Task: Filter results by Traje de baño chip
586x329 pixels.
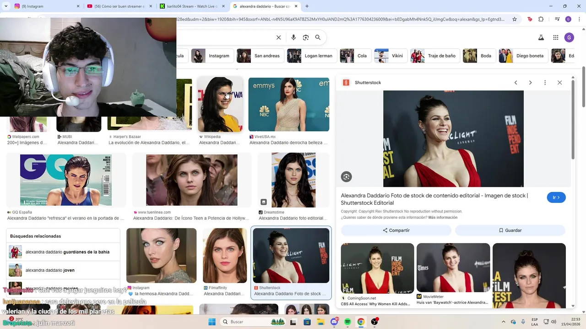Action: tap(435, 56)
